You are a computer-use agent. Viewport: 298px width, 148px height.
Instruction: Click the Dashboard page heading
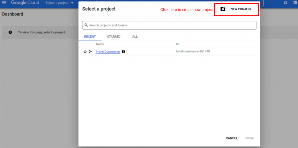(x=13, y=14)
